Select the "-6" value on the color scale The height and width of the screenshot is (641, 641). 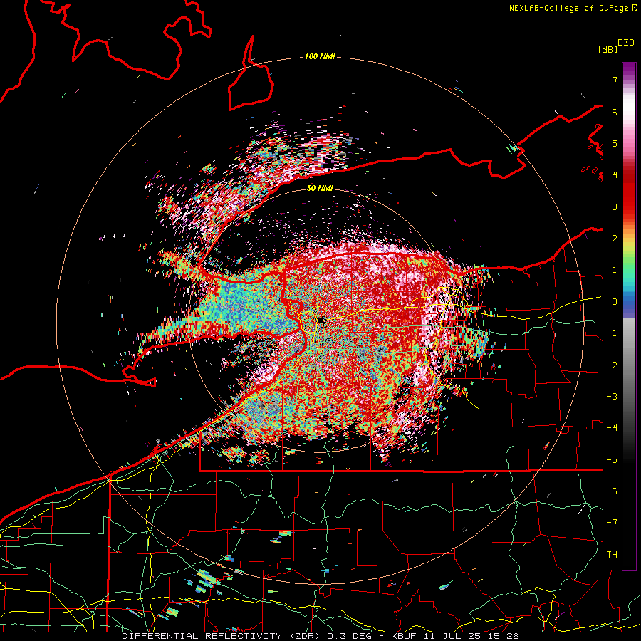coord(612,491)
